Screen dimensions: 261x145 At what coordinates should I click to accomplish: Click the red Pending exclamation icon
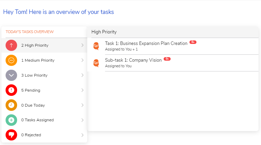[12, 90]
